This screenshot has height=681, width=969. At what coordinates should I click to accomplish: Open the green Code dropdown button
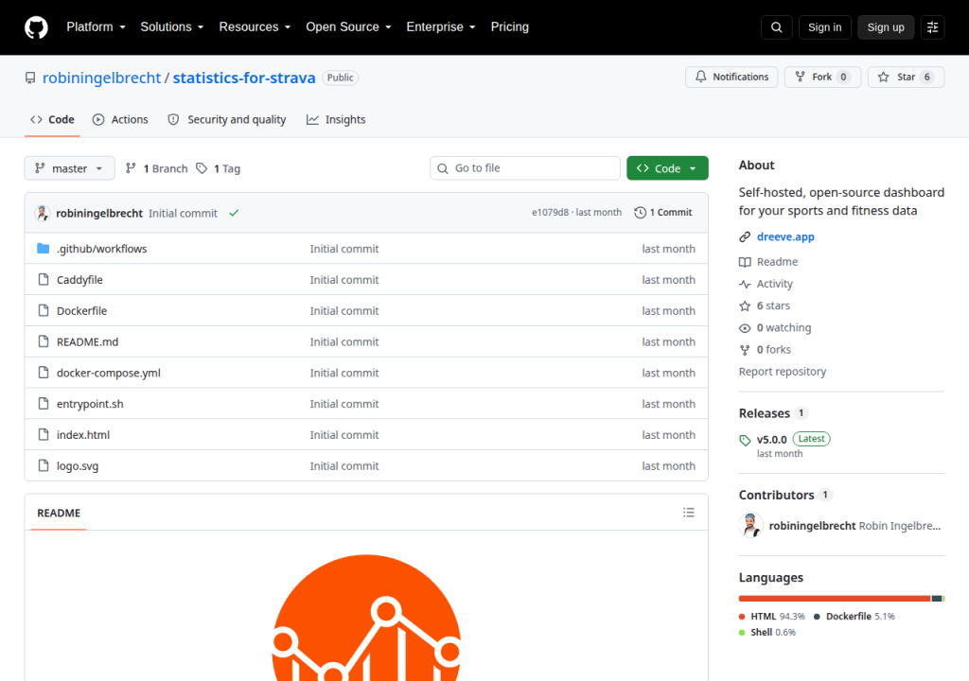point(667,168)
